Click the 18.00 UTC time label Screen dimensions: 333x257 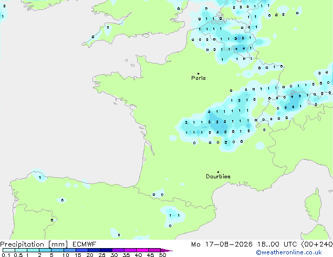277,244
